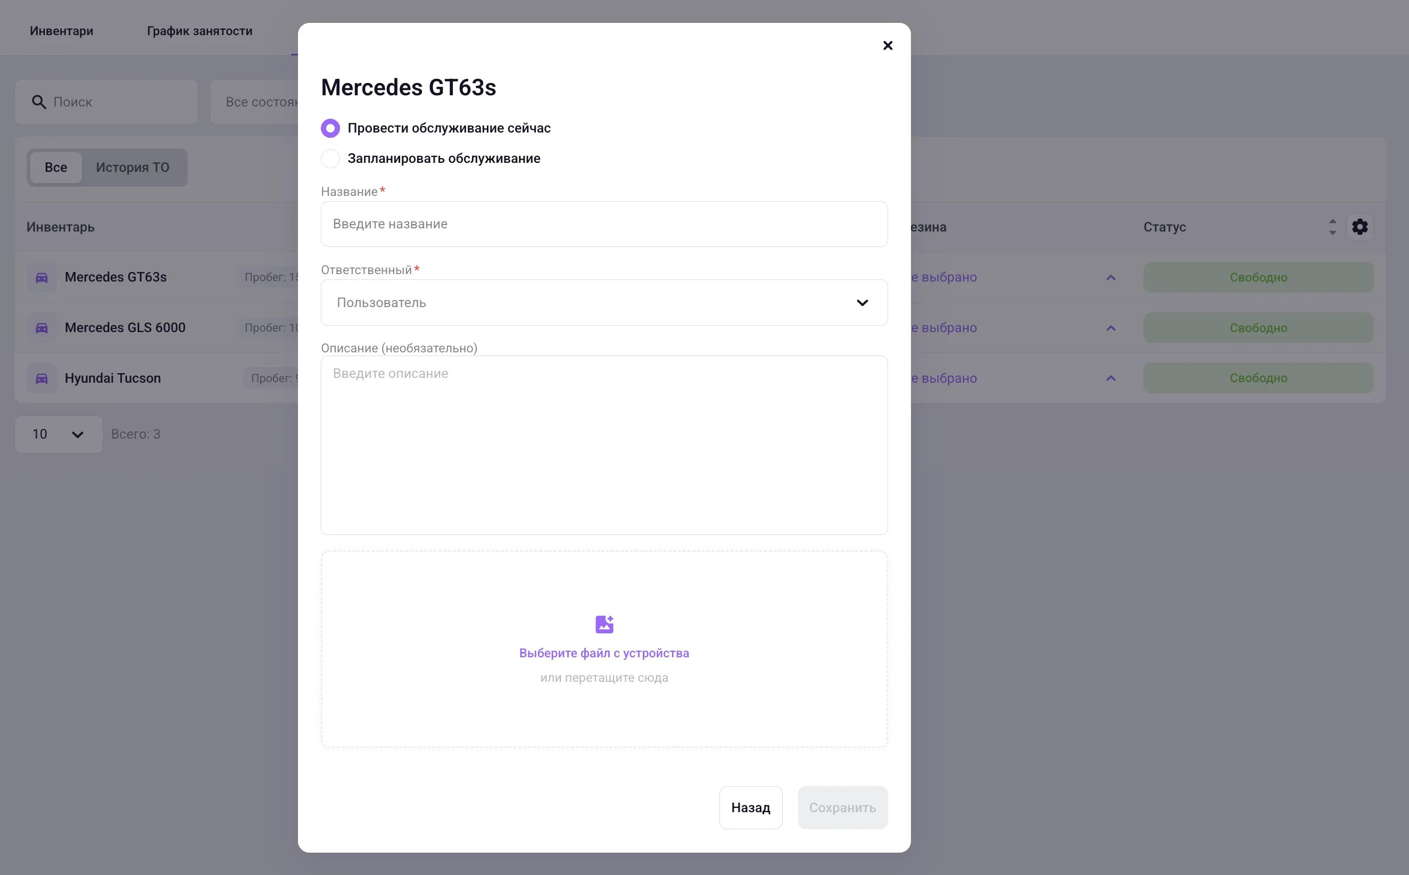Click the car icon for Mercedes GLS 6000
This screenshot has width=1409, height=875.
coord(42,327)
